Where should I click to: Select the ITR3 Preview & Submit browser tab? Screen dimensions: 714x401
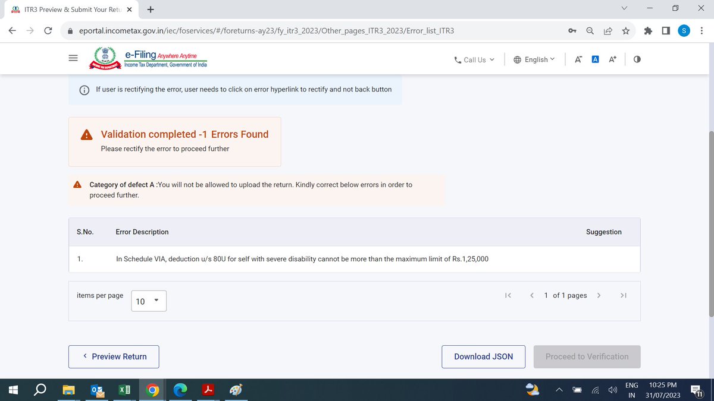pos(71,10)
